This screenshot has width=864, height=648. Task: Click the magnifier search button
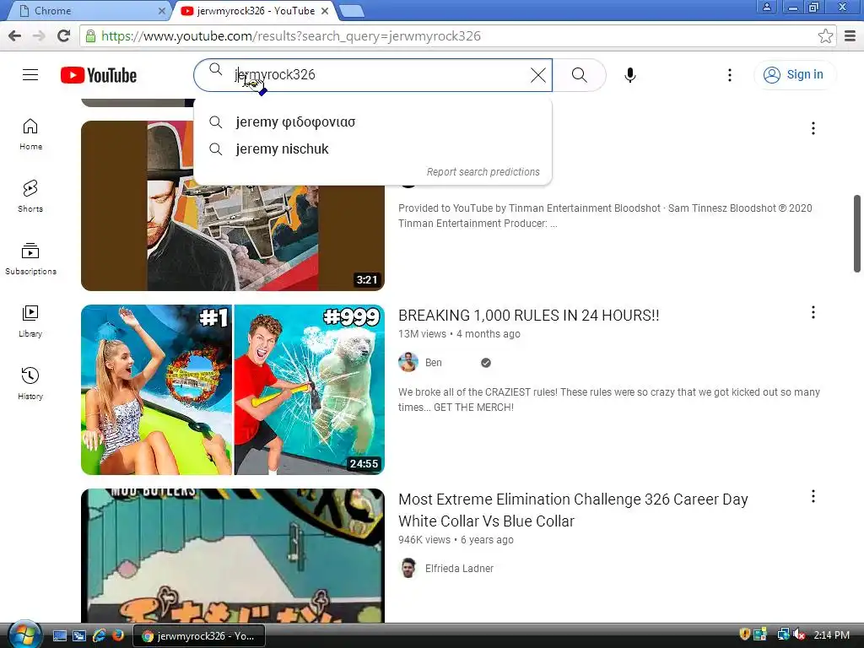[579, 75]
